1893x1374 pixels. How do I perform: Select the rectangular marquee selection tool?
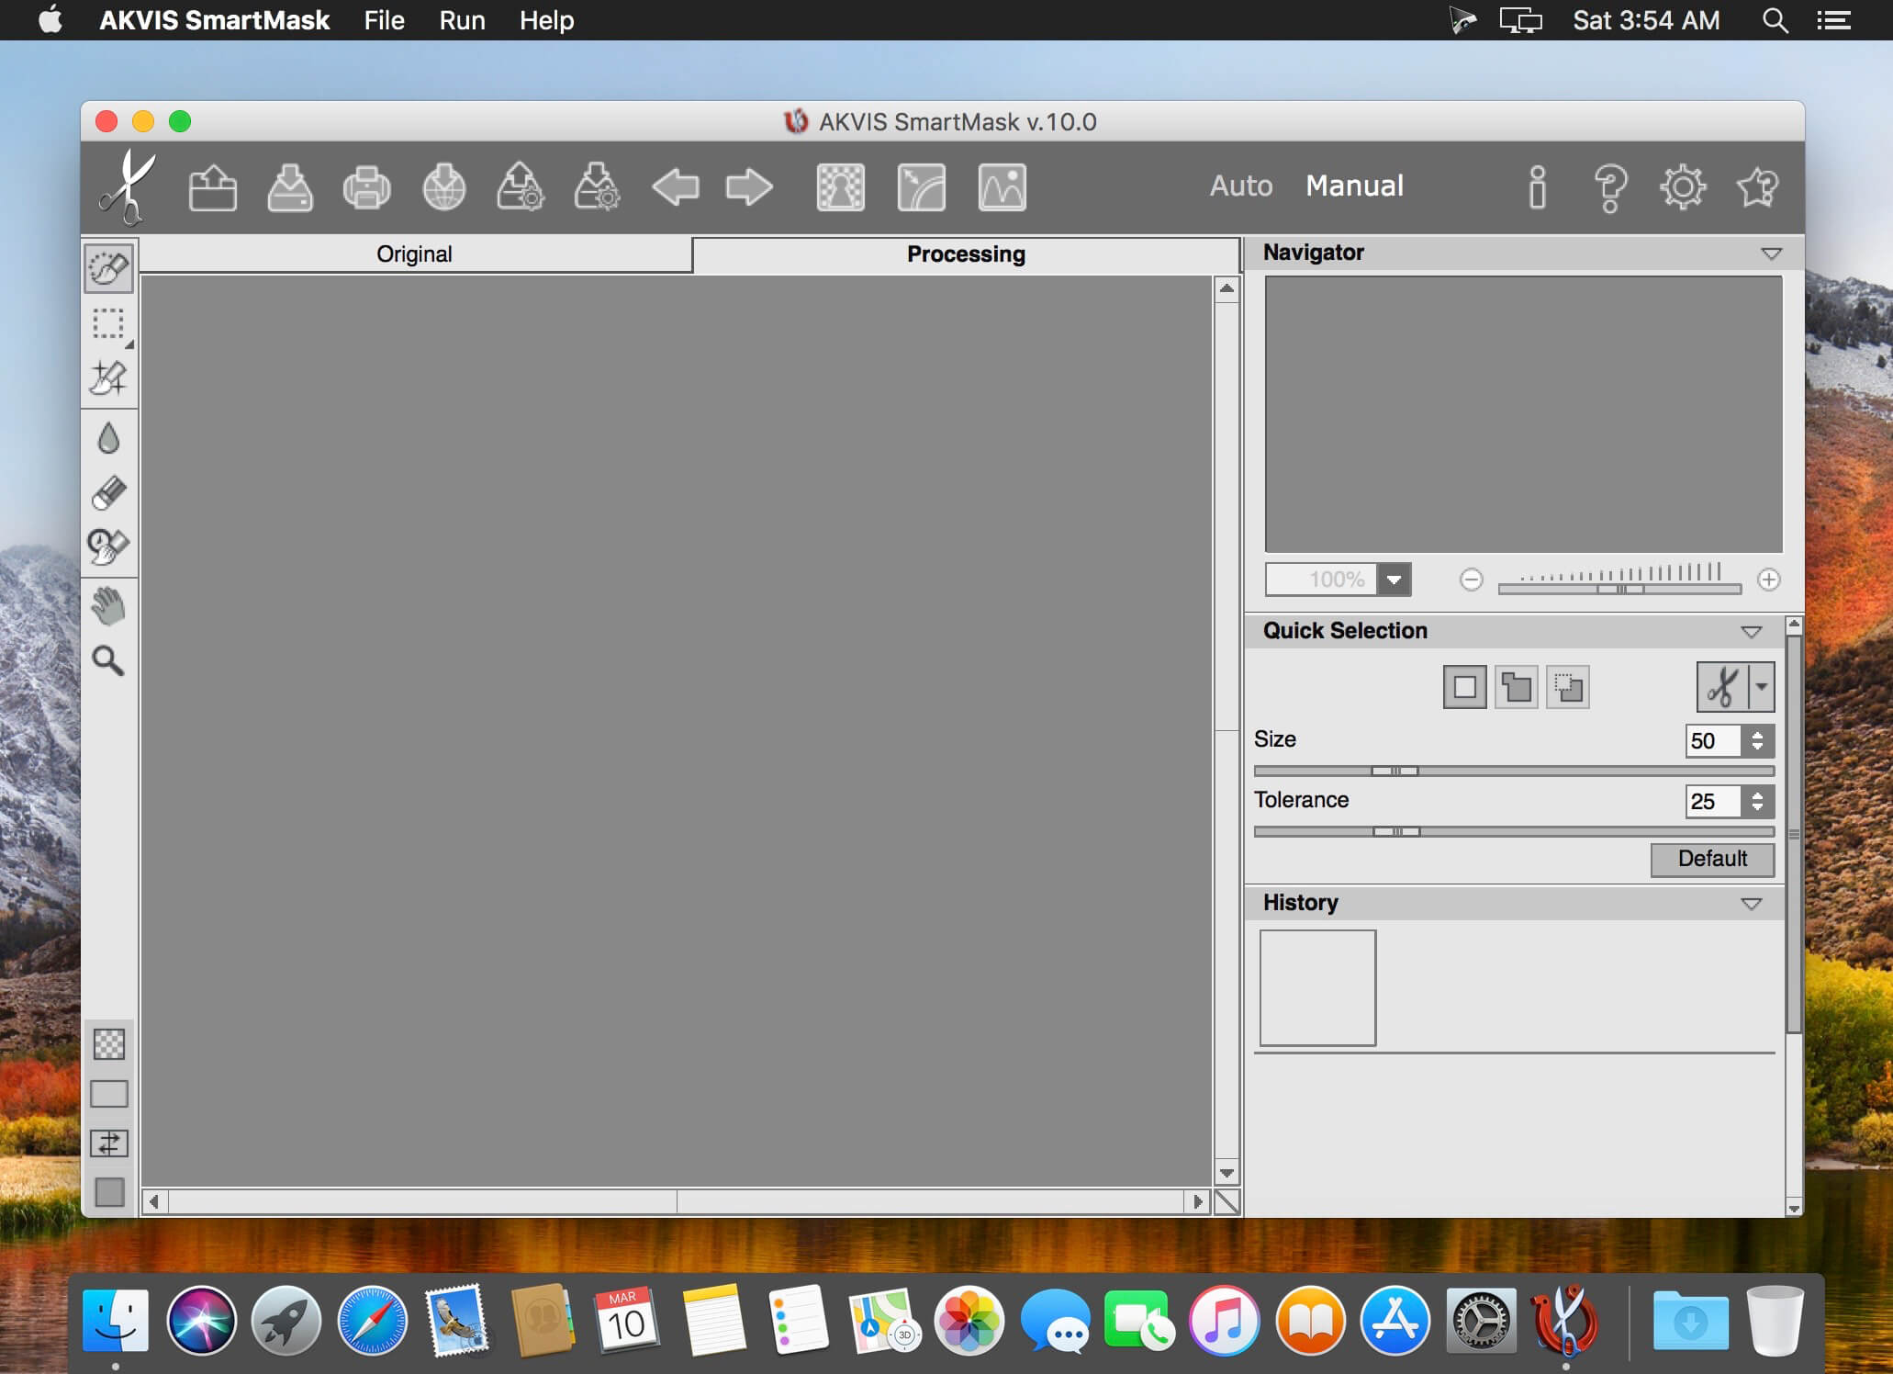click(x=108, y=323)
